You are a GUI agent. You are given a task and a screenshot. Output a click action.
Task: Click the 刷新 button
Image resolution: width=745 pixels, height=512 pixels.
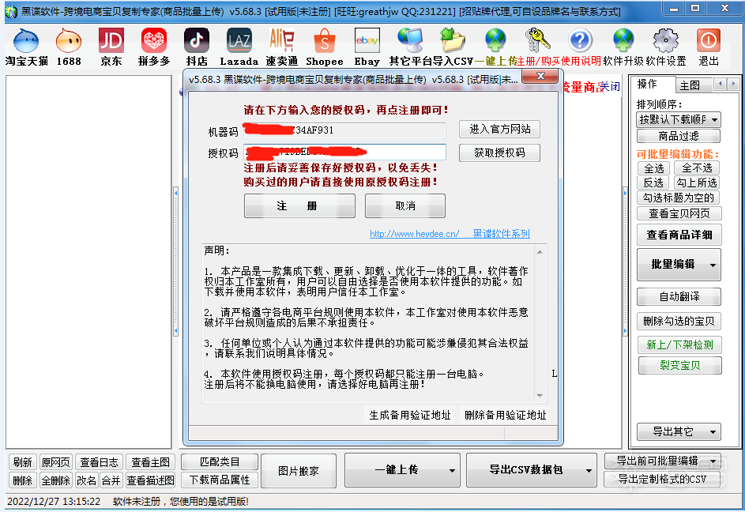[x=22, y=462]
